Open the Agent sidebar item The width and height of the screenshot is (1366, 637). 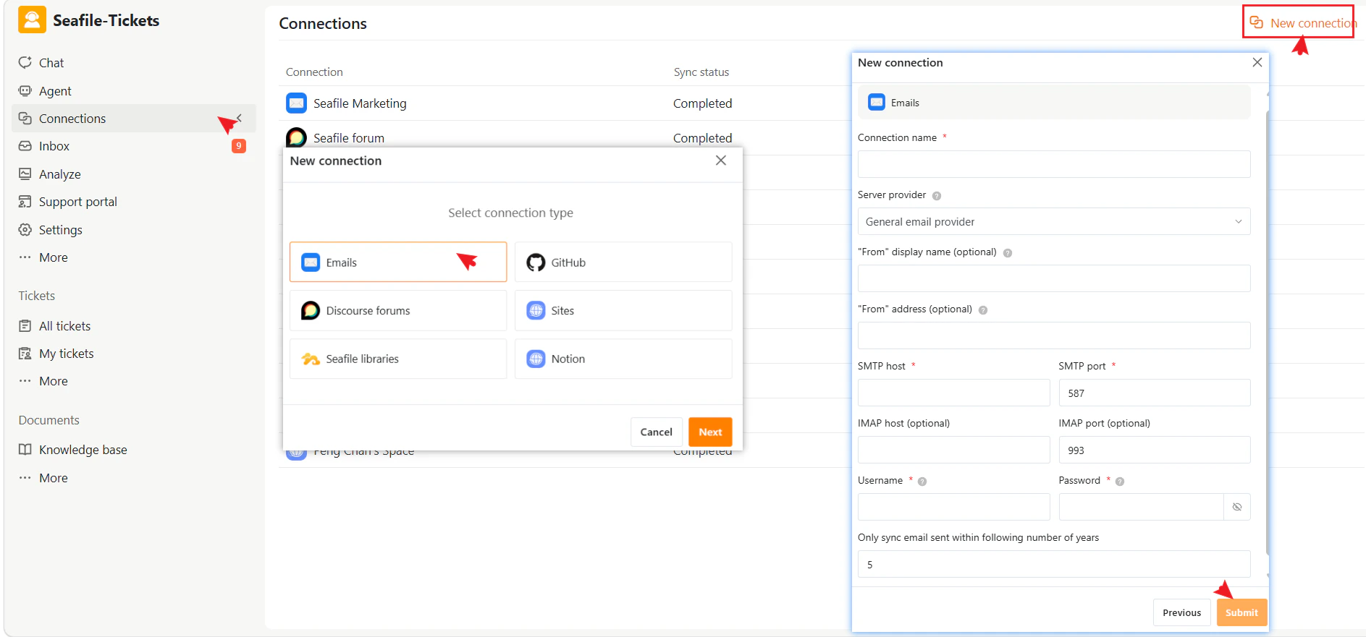coord(55,91)
